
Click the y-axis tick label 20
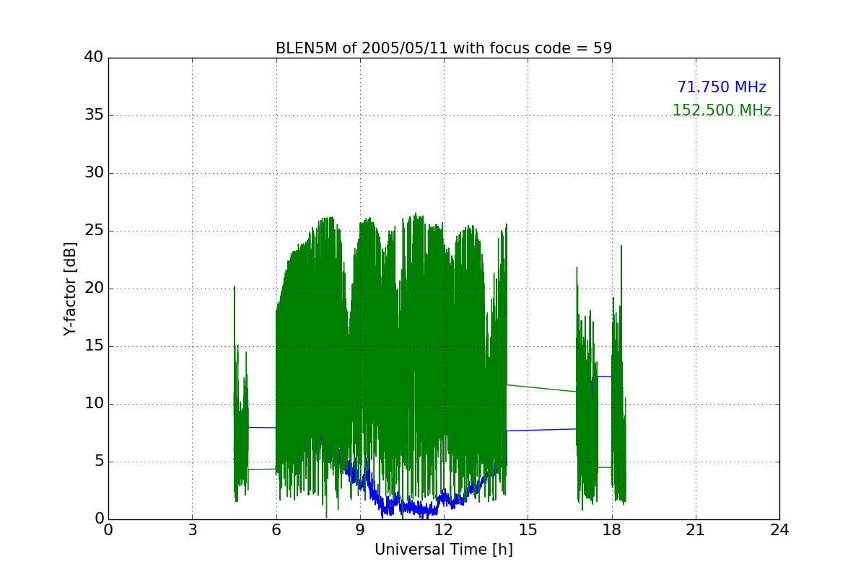pos(93,288)
